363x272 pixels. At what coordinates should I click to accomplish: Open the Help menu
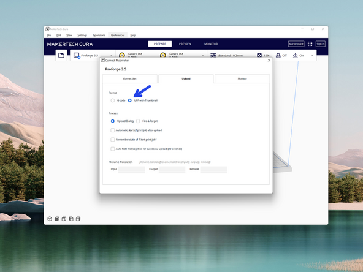[133, 35]
